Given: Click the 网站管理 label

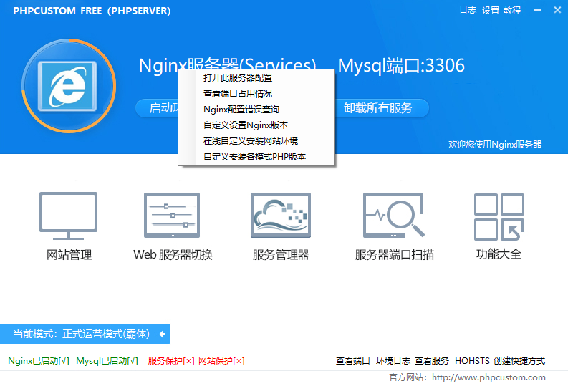Looking at the screenshot, I should pyautogui.click(x=69, y=254).
